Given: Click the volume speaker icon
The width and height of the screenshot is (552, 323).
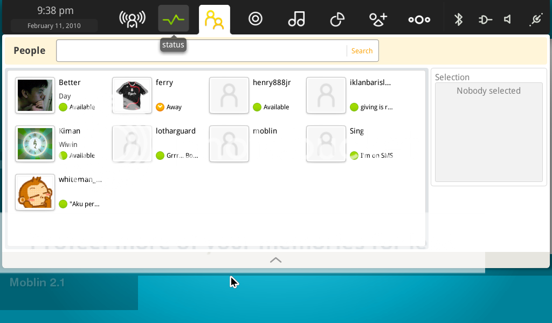Looking at the screenshot, I should click(508, 19).
